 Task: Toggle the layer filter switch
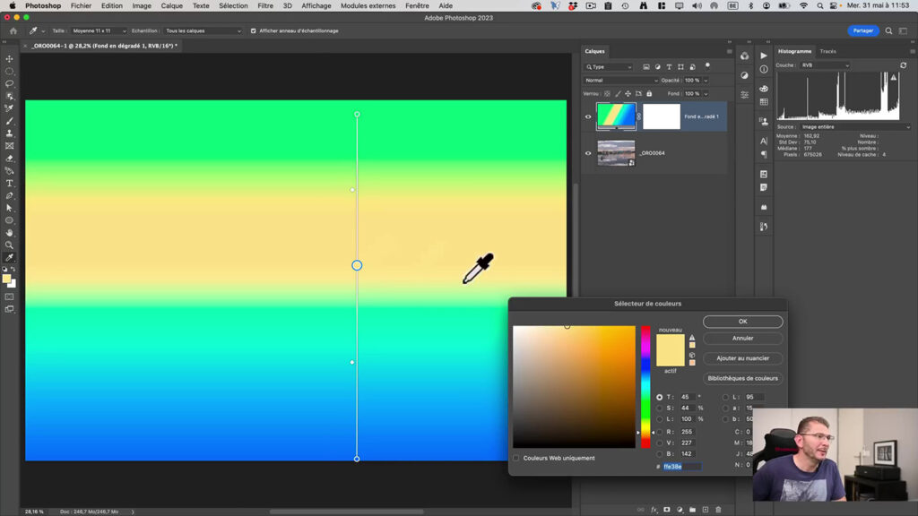coord(707,66)
